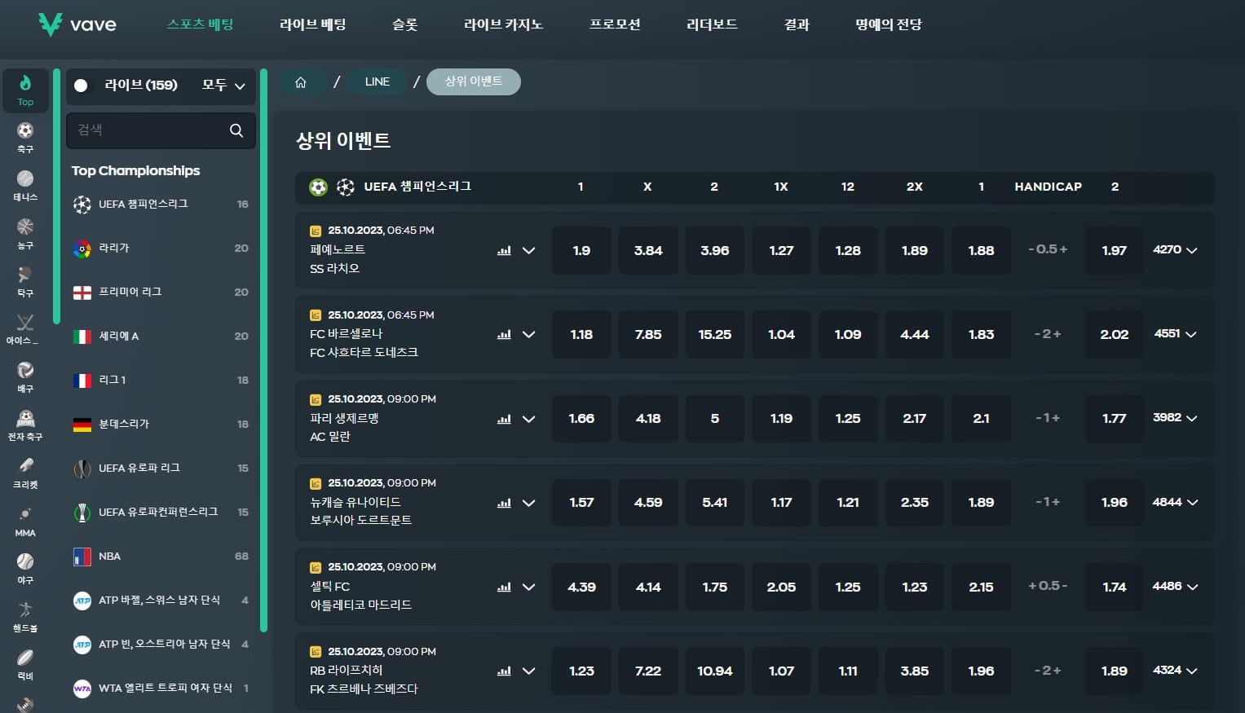
Task: Open the 프로모션 tab
Action: (615, 24)
